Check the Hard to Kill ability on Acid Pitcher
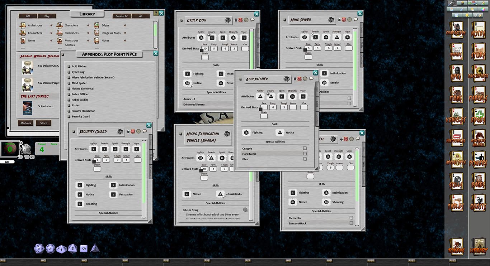Viewport: 490px width, 266px height. pos(305,153)
